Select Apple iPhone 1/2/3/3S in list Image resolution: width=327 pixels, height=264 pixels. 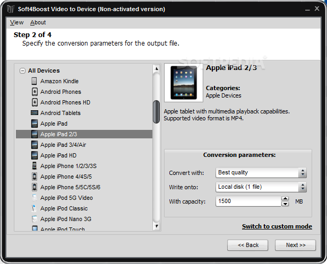(x=68, y=166)
